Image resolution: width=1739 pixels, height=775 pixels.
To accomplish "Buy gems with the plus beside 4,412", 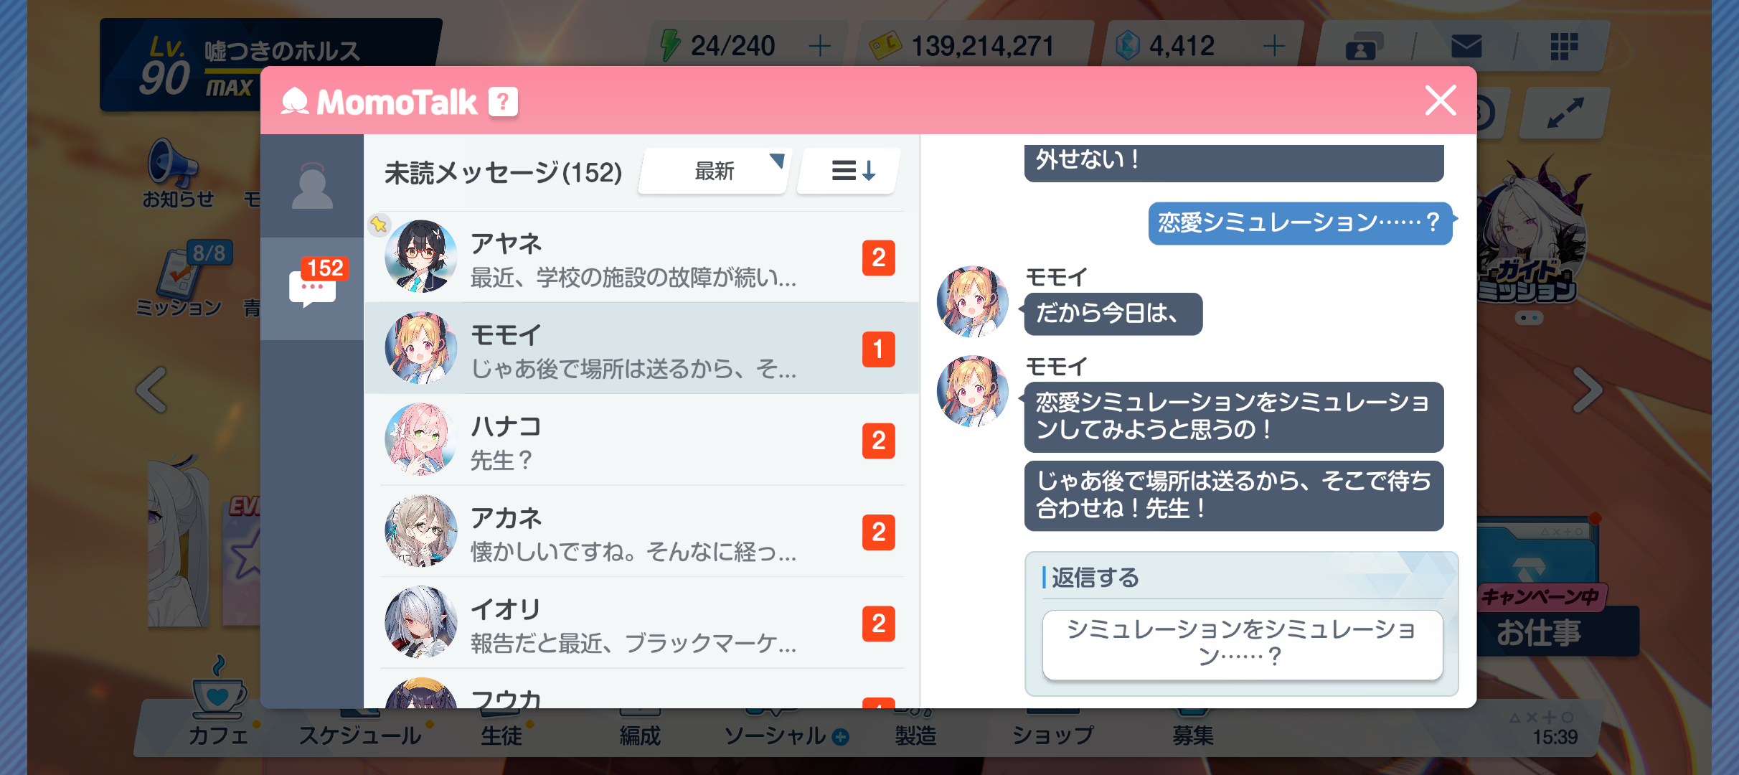I will click(x=1273, y=46).
